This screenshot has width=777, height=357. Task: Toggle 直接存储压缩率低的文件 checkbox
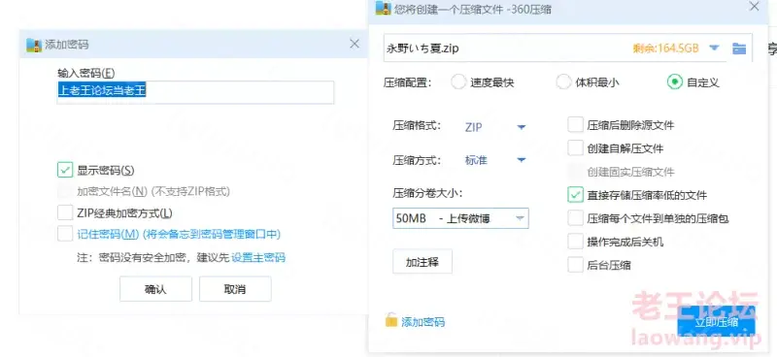pos(575,195)
